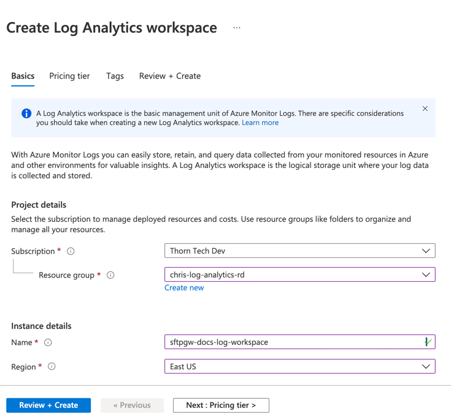
Task: Click the Project details heading
Action: click(39, 205)
